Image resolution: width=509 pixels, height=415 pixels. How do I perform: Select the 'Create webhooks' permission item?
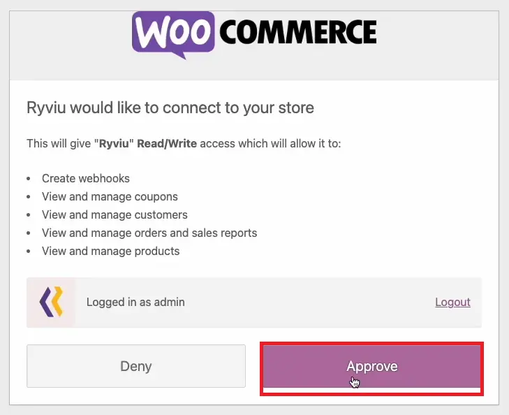86,178
